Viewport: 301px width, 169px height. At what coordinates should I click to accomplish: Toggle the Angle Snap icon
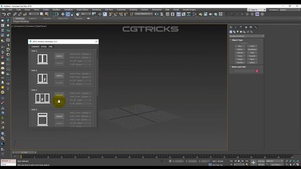coord(116,14)
